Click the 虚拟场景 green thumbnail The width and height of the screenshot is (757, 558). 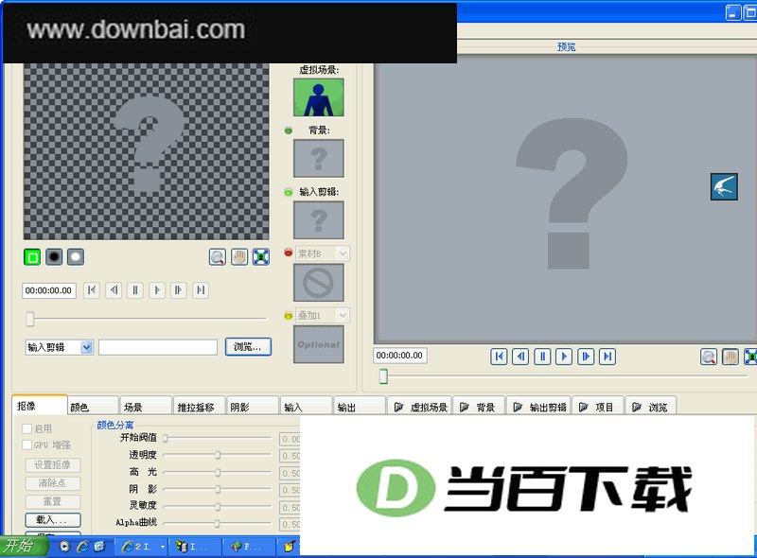coord(319,97)
